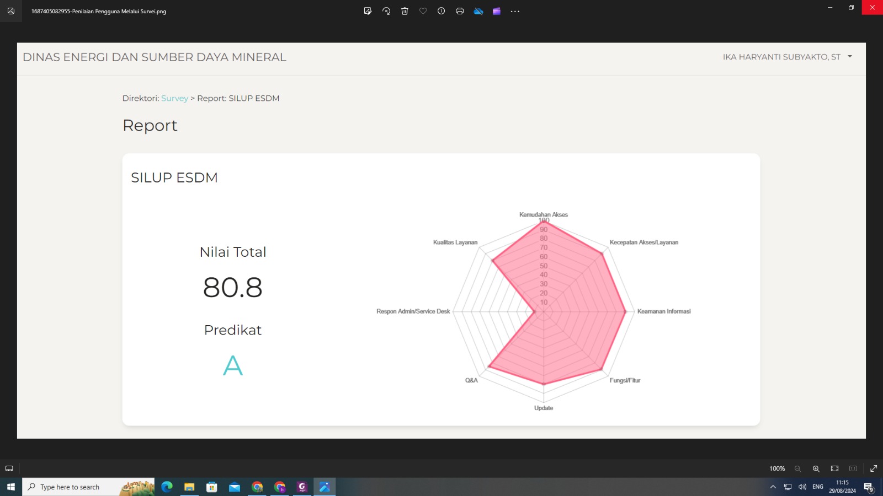Open Windows Action Center notifications
Viewport: 883px width, 496px height.
869,487
